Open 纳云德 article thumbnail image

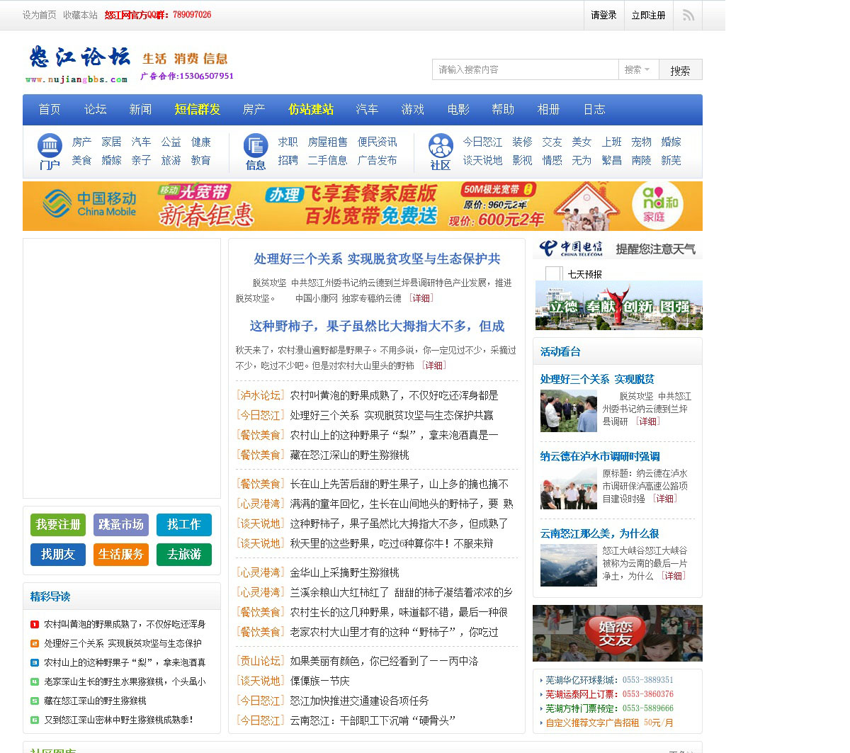click(569, 488)
